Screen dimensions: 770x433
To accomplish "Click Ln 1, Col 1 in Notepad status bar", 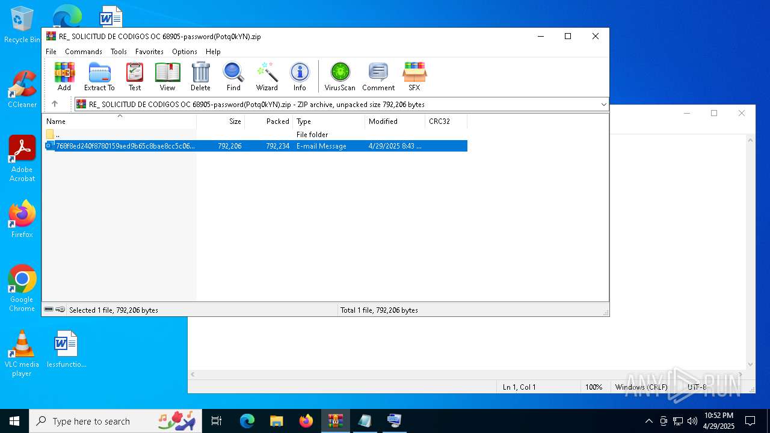I will 519,387.
